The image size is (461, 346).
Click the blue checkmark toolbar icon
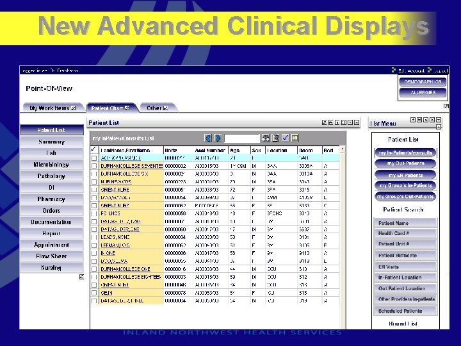[285, 138]
